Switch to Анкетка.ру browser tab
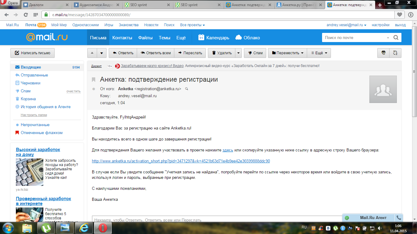The image size is (417, 234). [299, 5]
